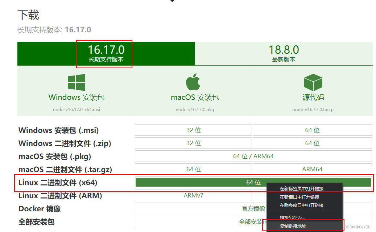Click the Docker 镜像 row label
Viewport: 376px width, 232px height.
(x=40, y=209)
